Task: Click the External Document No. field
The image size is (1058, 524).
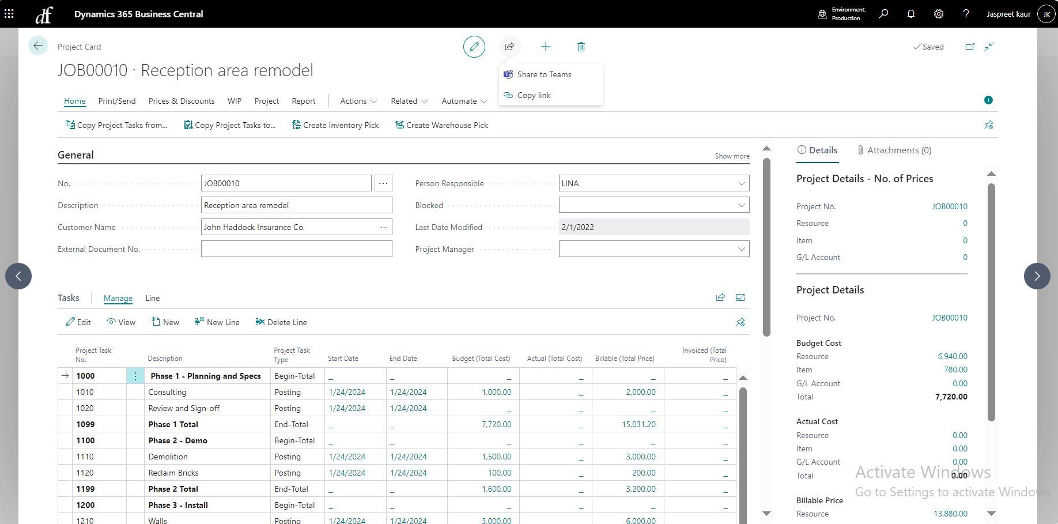Action: click(296, 249)
